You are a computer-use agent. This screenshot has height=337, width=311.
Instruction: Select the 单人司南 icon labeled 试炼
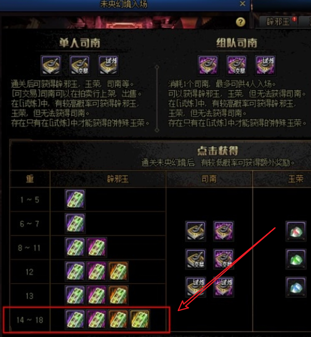click(108, 65)
